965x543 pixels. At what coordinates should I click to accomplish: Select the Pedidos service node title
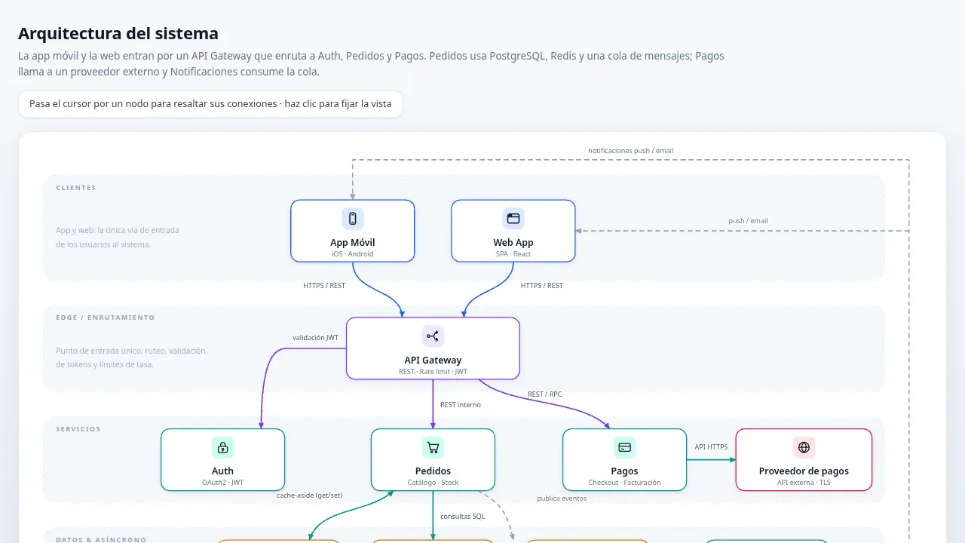[x=433, y=471]
